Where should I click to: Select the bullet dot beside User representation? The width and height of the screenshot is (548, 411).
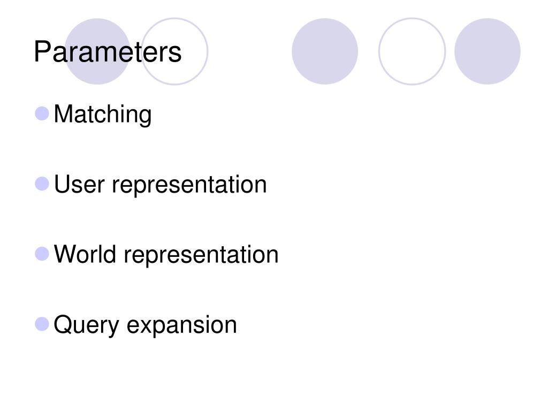point(42,184)
